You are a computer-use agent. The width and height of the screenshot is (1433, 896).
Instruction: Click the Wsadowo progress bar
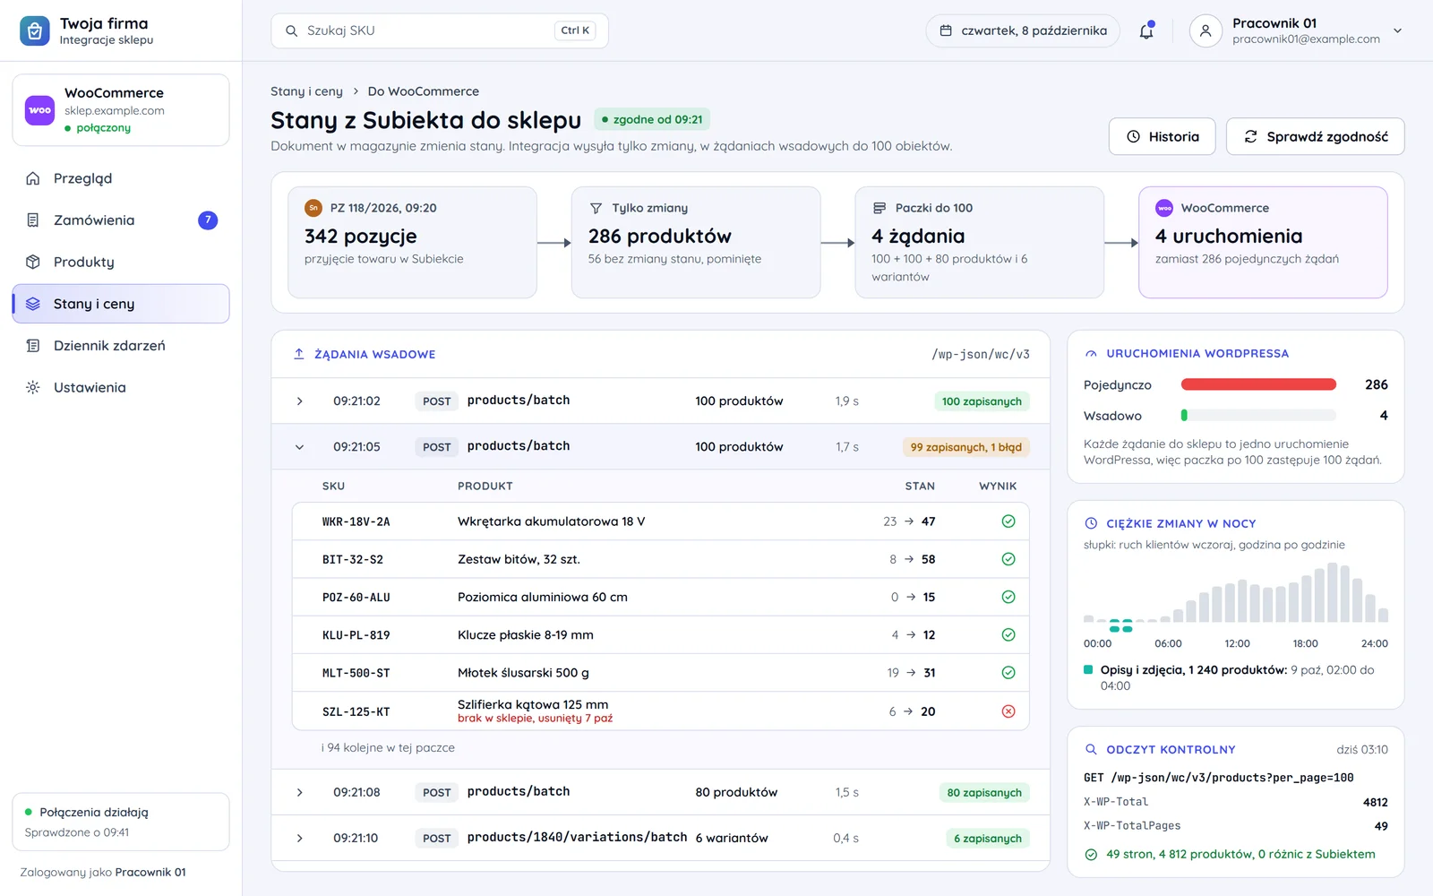[x=1258, y=416]
